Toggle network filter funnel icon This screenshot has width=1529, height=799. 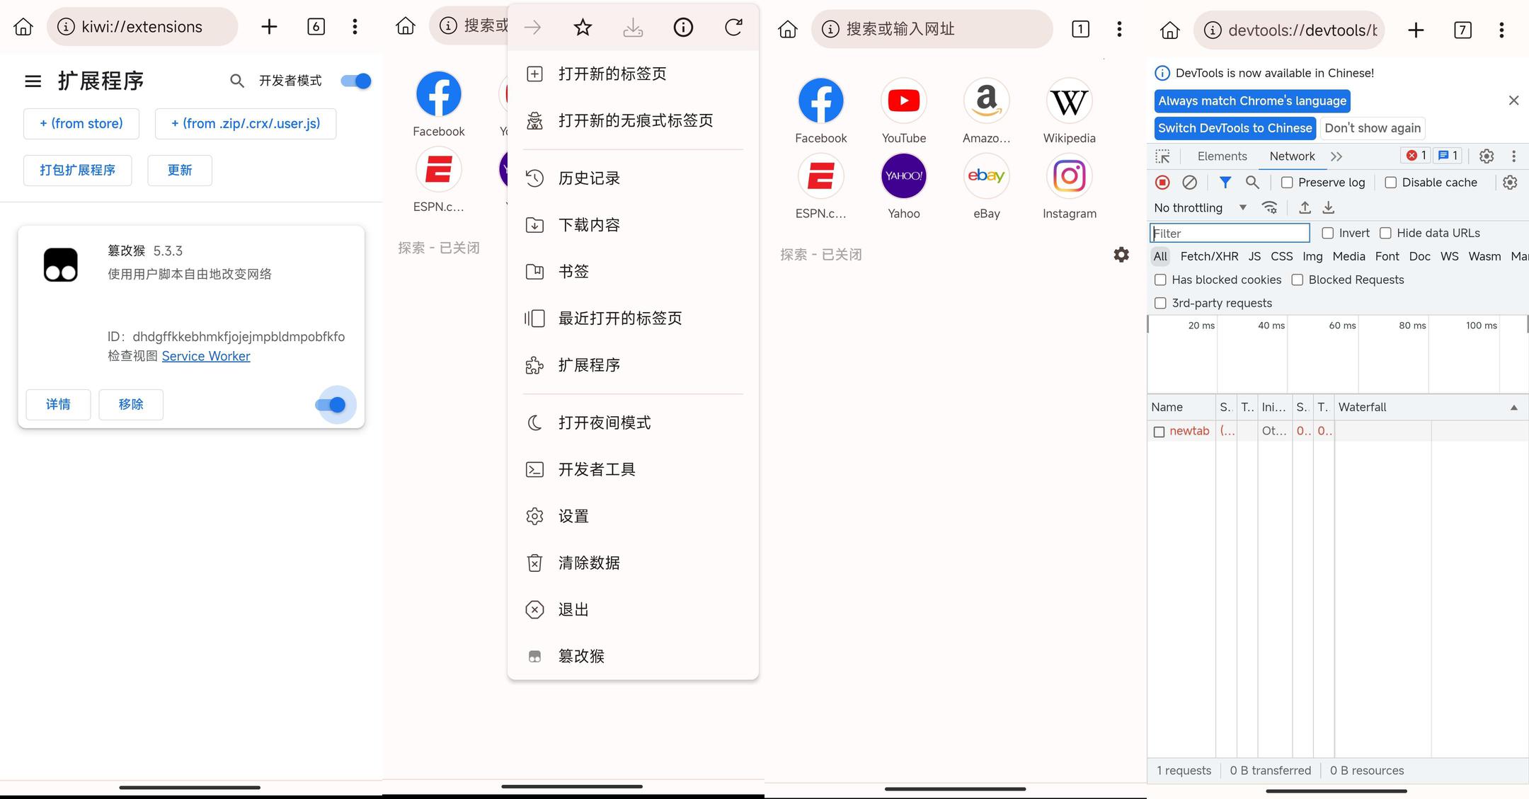tap(1225, 183)
